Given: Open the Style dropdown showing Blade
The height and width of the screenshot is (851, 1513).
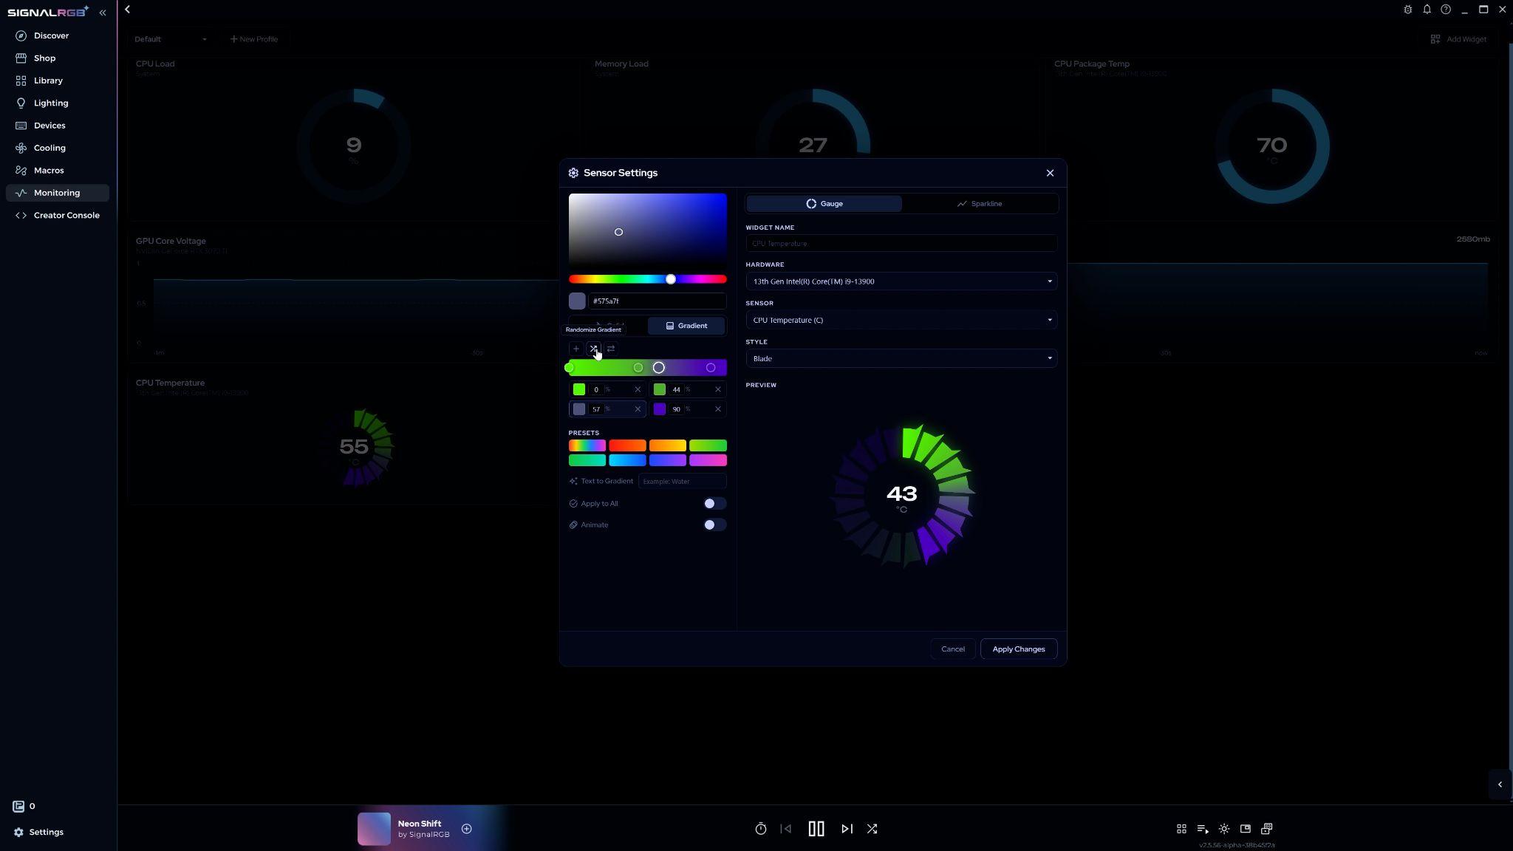Looking at the screenshot, I should point(901,359).
